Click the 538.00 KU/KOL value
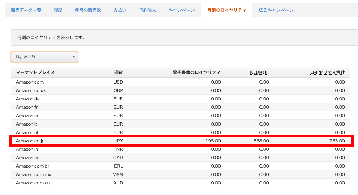The image size is (358, 195). tap(261, 141)
